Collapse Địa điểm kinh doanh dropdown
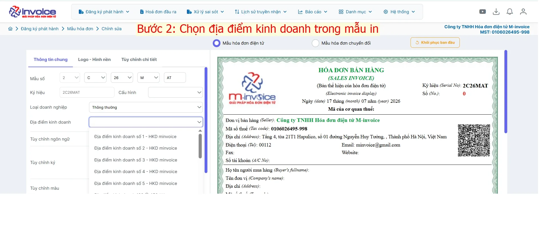This screenshot has height=247, width=540. [x=146, y=122]
